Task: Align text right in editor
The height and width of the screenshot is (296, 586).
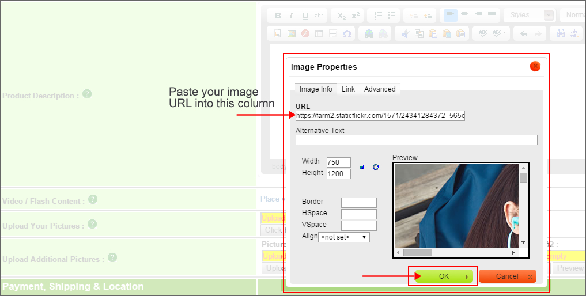Action: pyautogui.click(x=478, y=16)
